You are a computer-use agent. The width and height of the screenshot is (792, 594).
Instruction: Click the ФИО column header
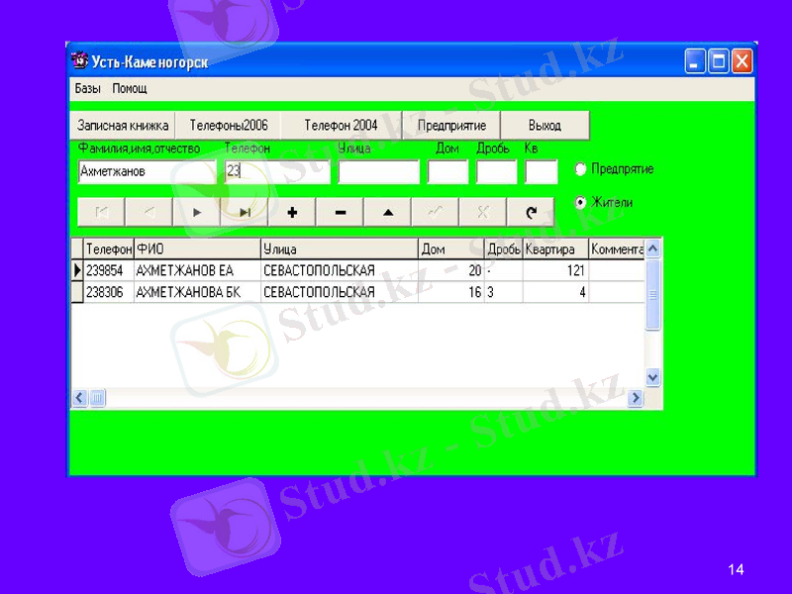coord(196,249)
